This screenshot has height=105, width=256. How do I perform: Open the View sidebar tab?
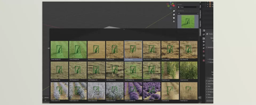tap(200, 6)
